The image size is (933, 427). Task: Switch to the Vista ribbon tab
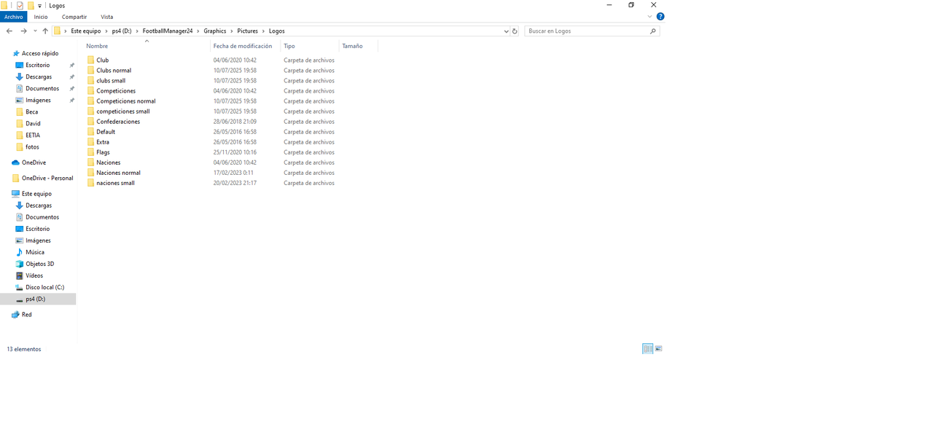point(107,17)
